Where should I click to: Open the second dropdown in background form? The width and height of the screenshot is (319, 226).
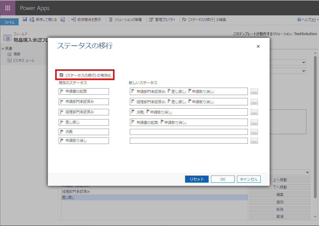(288, 71)
